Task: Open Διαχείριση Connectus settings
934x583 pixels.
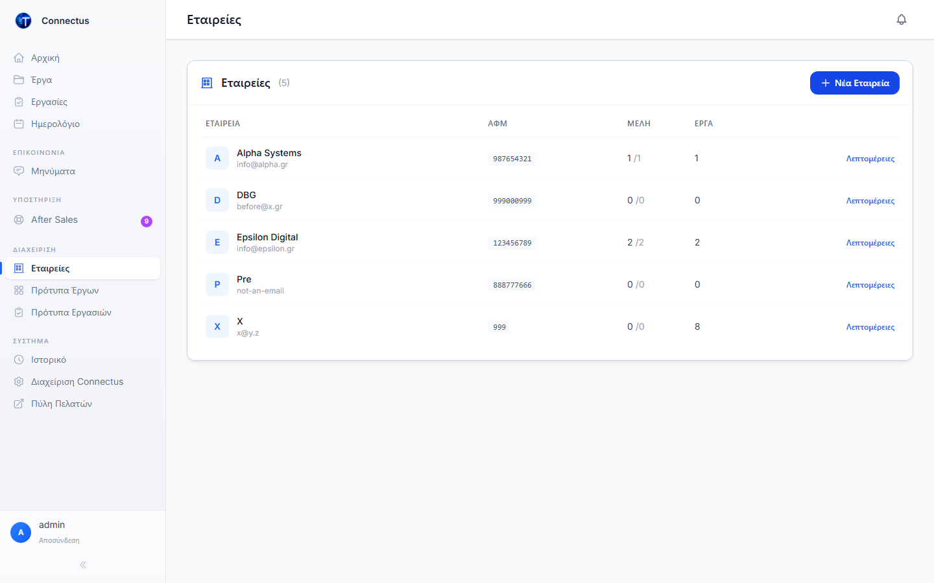Action: click(x=83, y=382)
